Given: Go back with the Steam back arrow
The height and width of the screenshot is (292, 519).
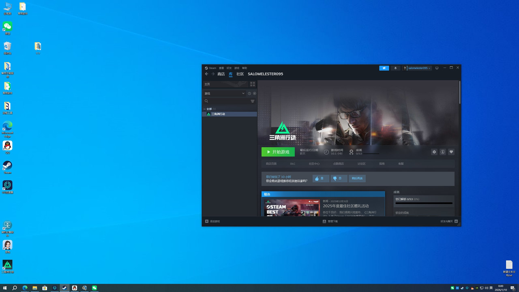Looking at the screenshot, I should point(206,74).
